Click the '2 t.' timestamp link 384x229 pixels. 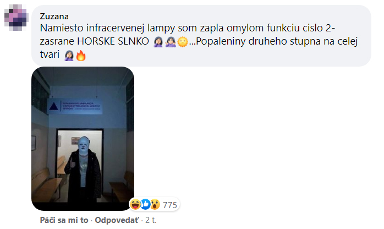tap(151, 220)
